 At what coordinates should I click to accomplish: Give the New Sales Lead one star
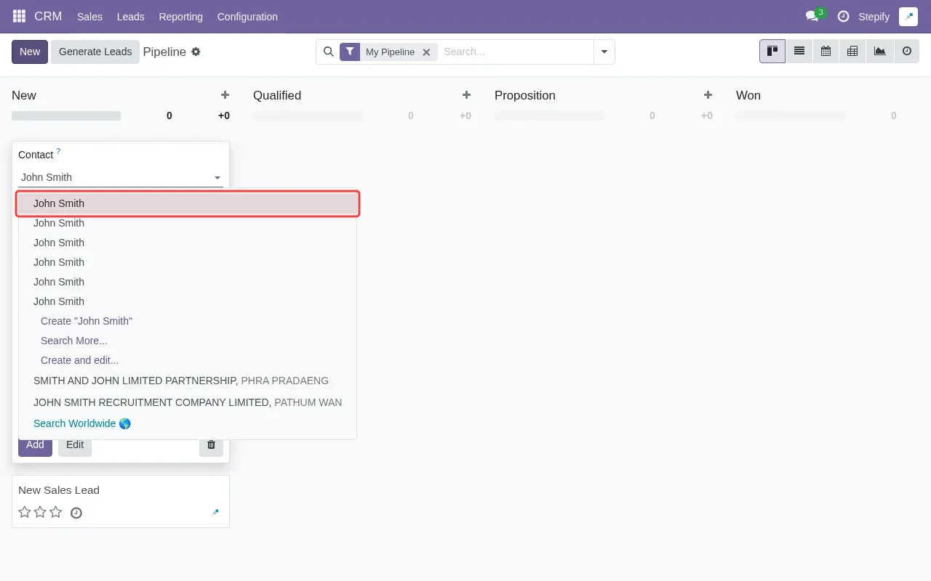pyautogui.click(x=24, y=512)
